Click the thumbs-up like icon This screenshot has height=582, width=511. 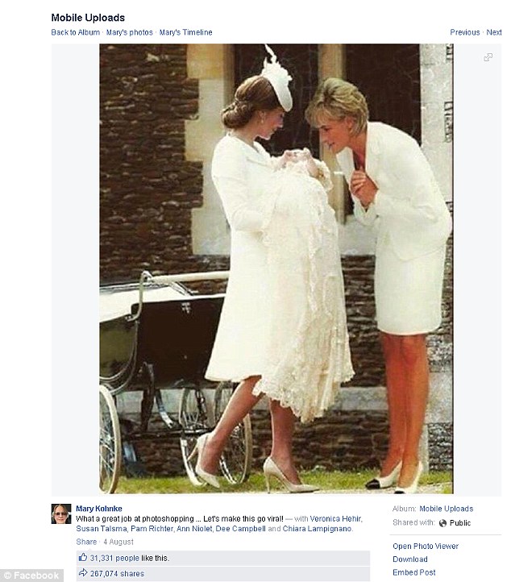tap(83, 557)
